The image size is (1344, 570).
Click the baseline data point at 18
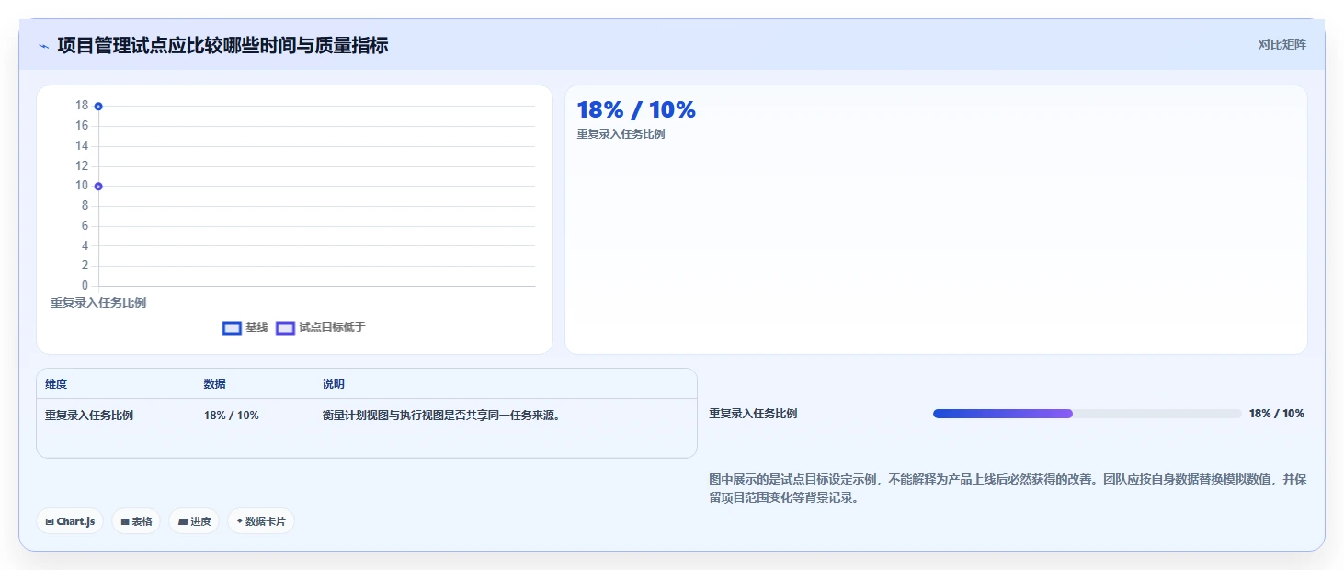tap(98, 106)
